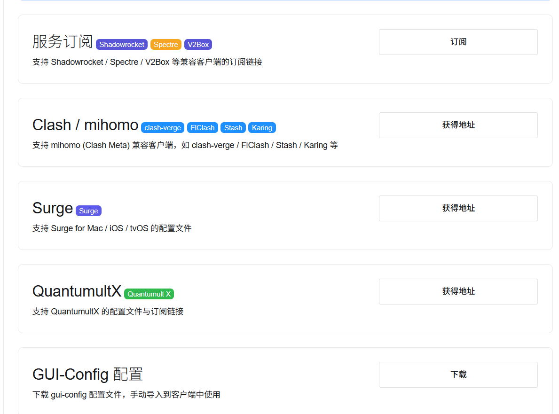Click the 订阅 button for 服务订阅
Viewport: 559px width, 414px height.
(458, 42)
